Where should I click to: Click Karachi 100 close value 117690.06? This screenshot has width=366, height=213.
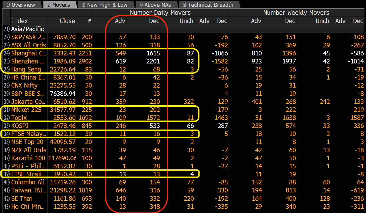[62, 158]
